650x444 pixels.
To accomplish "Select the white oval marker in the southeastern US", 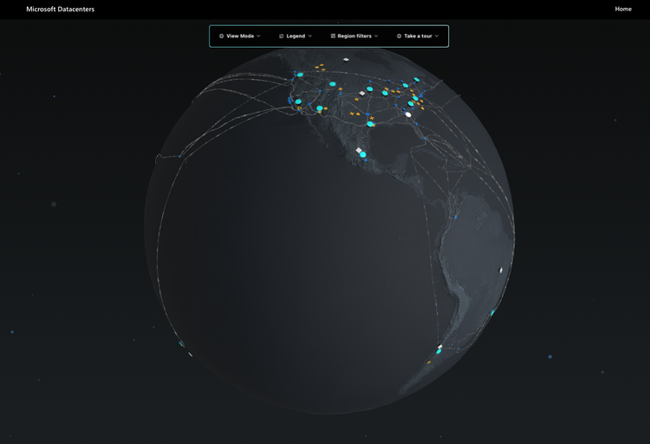I will [x=408, y=114].
